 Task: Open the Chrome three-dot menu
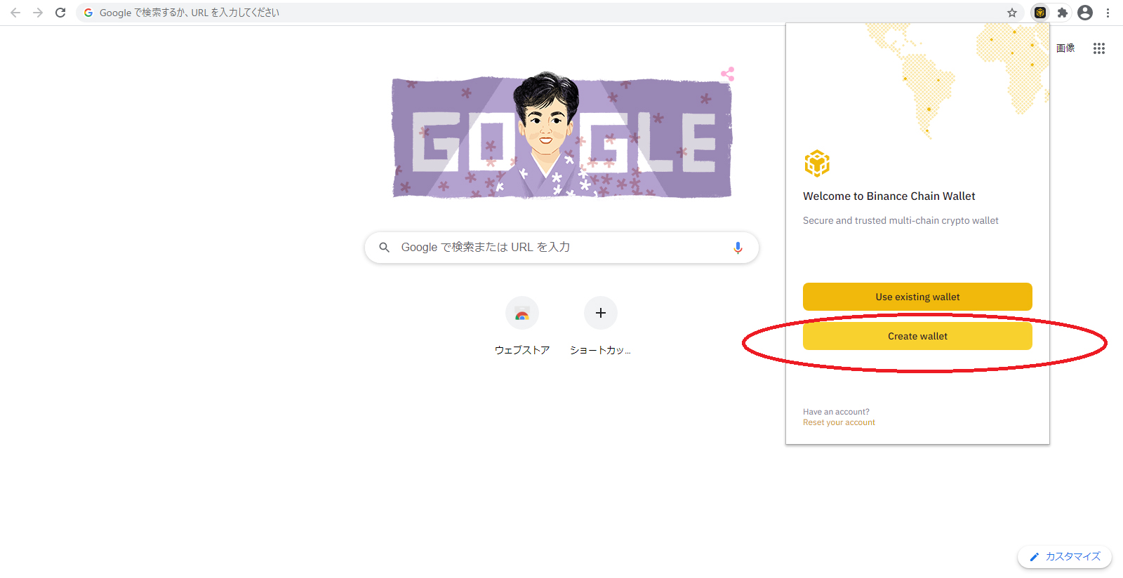pos(1108,13)
